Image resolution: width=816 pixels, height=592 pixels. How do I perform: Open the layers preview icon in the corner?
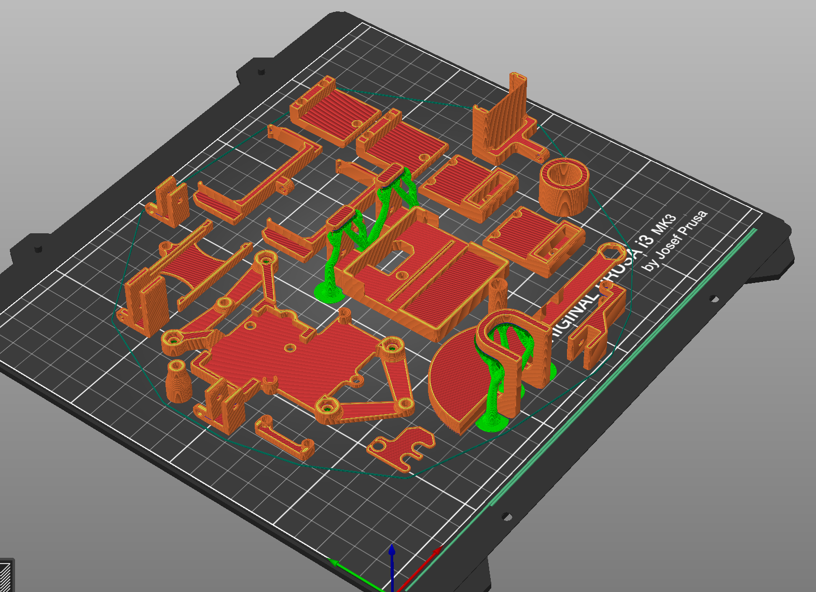click(x=6, y=576)
